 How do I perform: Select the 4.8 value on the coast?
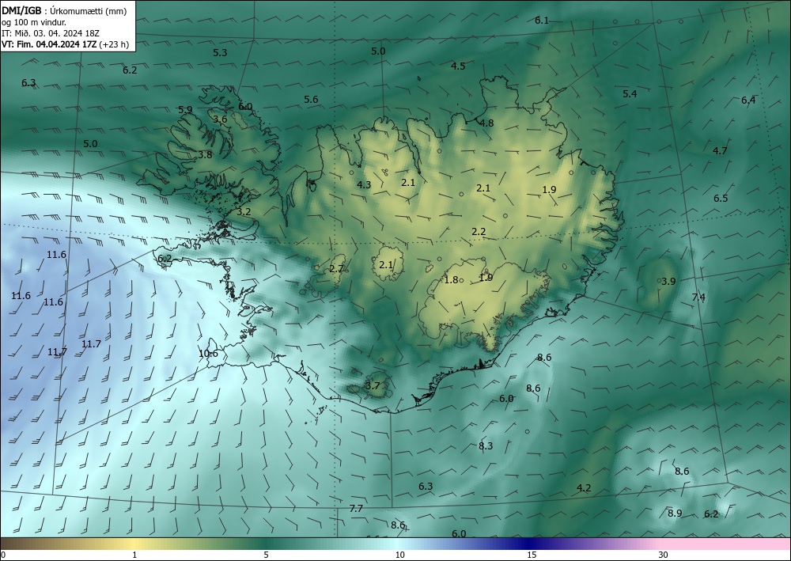coord(486,123)
